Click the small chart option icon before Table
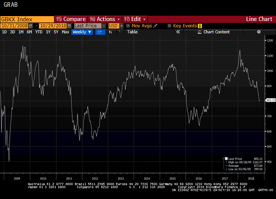276x199 pixels. click(x=120, y=32)
